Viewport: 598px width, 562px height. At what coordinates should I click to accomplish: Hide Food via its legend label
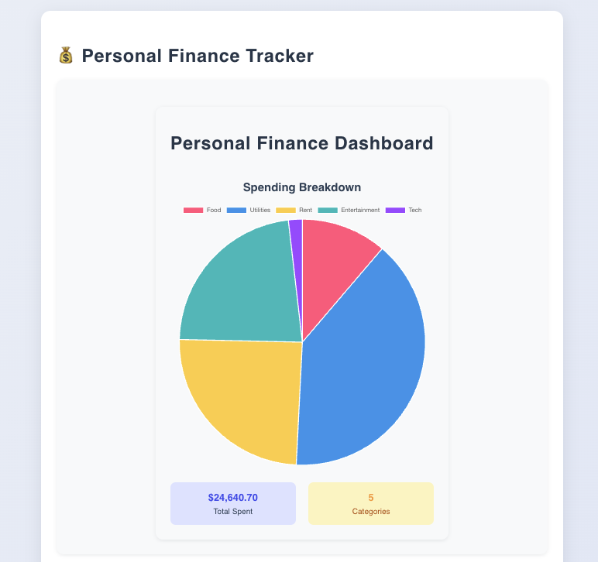tap(214, 210)
